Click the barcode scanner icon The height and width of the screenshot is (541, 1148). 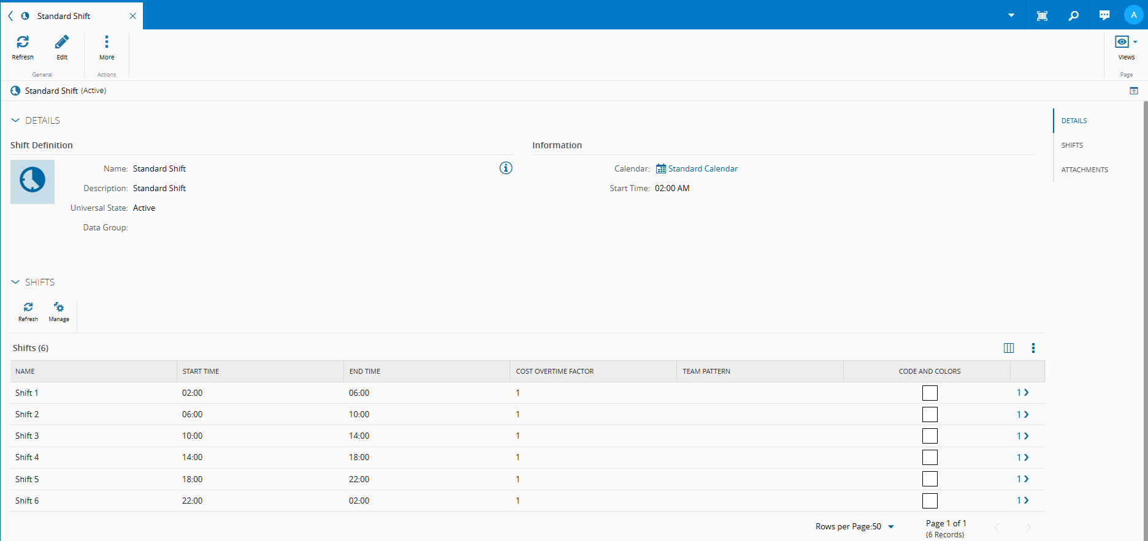pos(1042,16)
